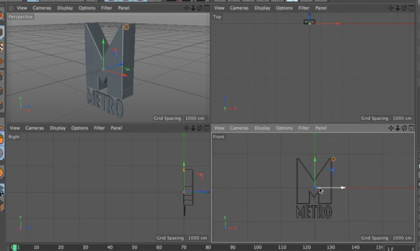Click the dotted grip handle left of Perspective's View menu
420x251 pixels.
click(x=11, y=8)
